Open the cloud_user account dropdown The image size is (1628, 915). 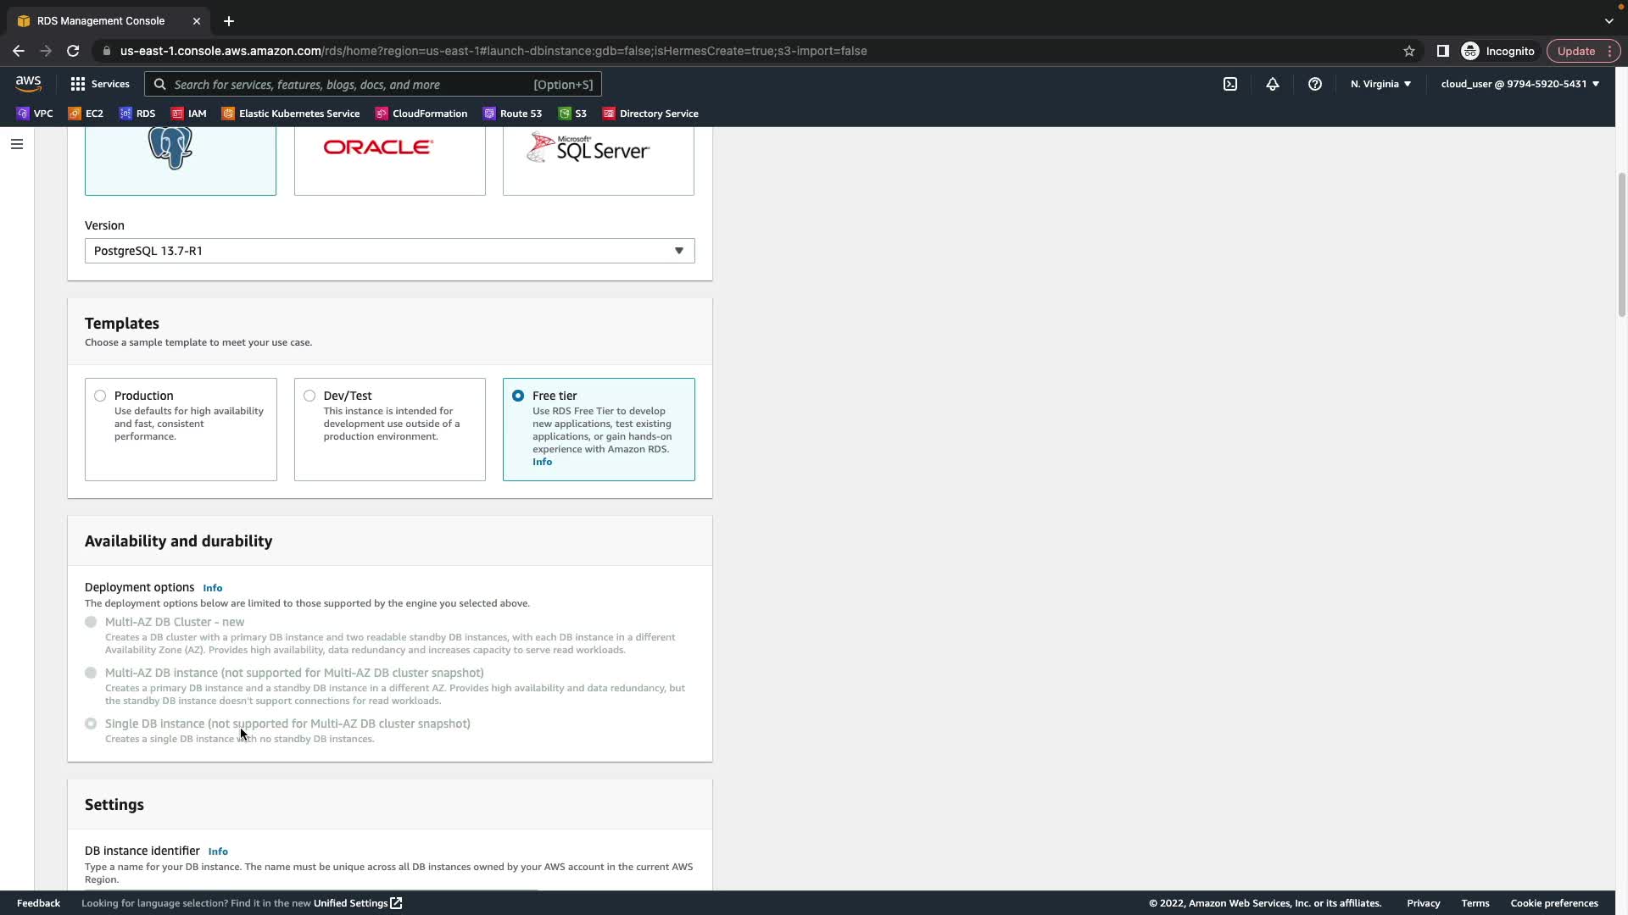(x=1519, y=84)
